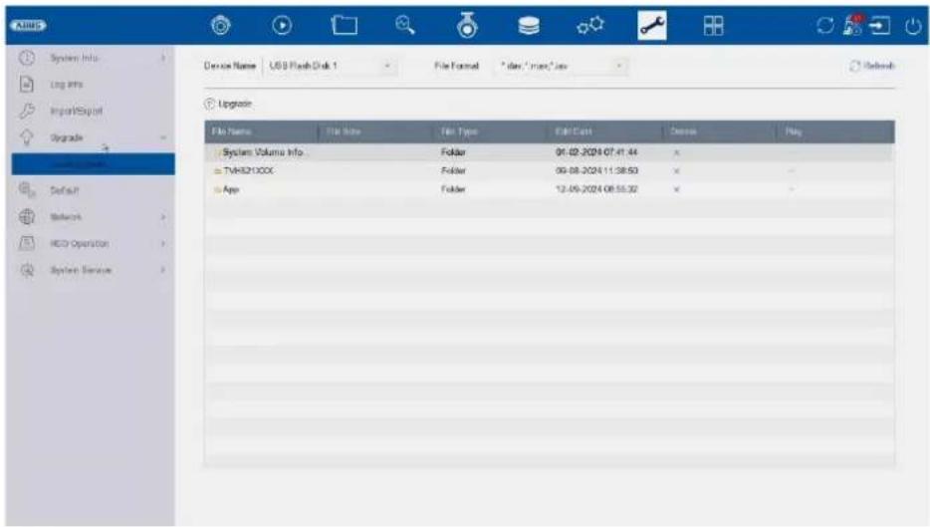The width and height of the screenshot is (930, 527).
Task: Open the alarm icon with red badge
Action: tap(853, 26)
